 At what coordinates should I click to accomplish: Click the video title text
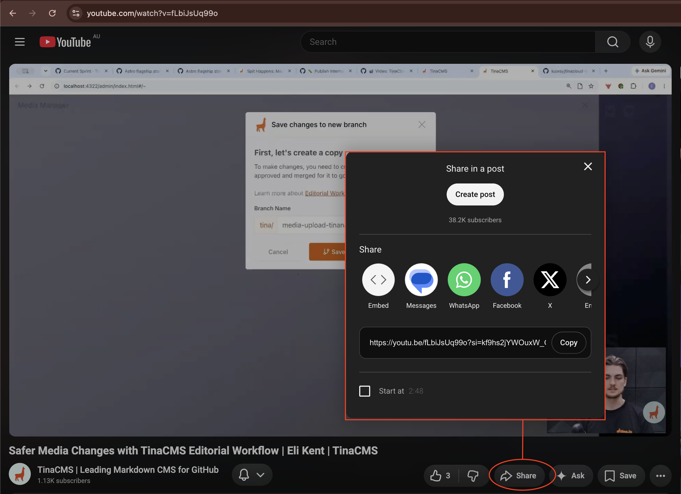pos(193,451)
